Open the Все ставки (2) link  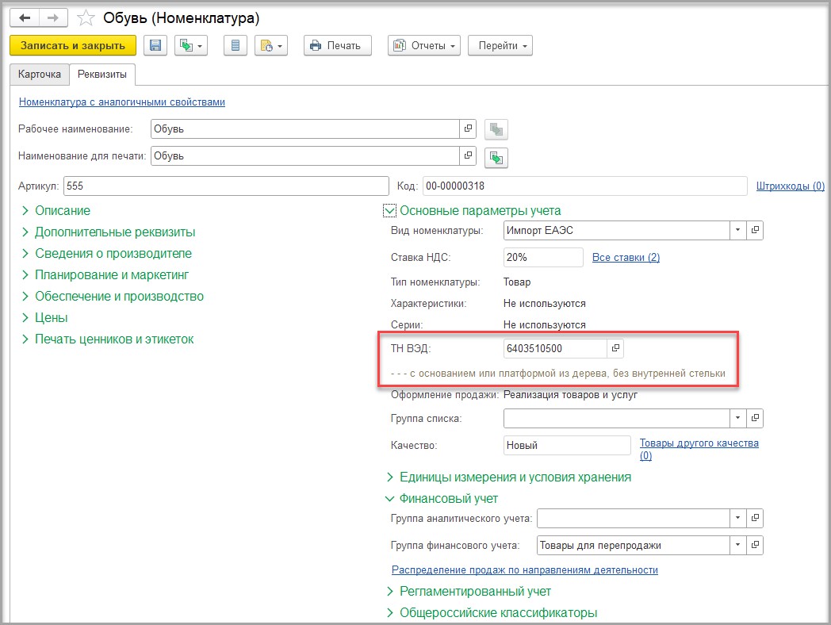pos(626,258)
